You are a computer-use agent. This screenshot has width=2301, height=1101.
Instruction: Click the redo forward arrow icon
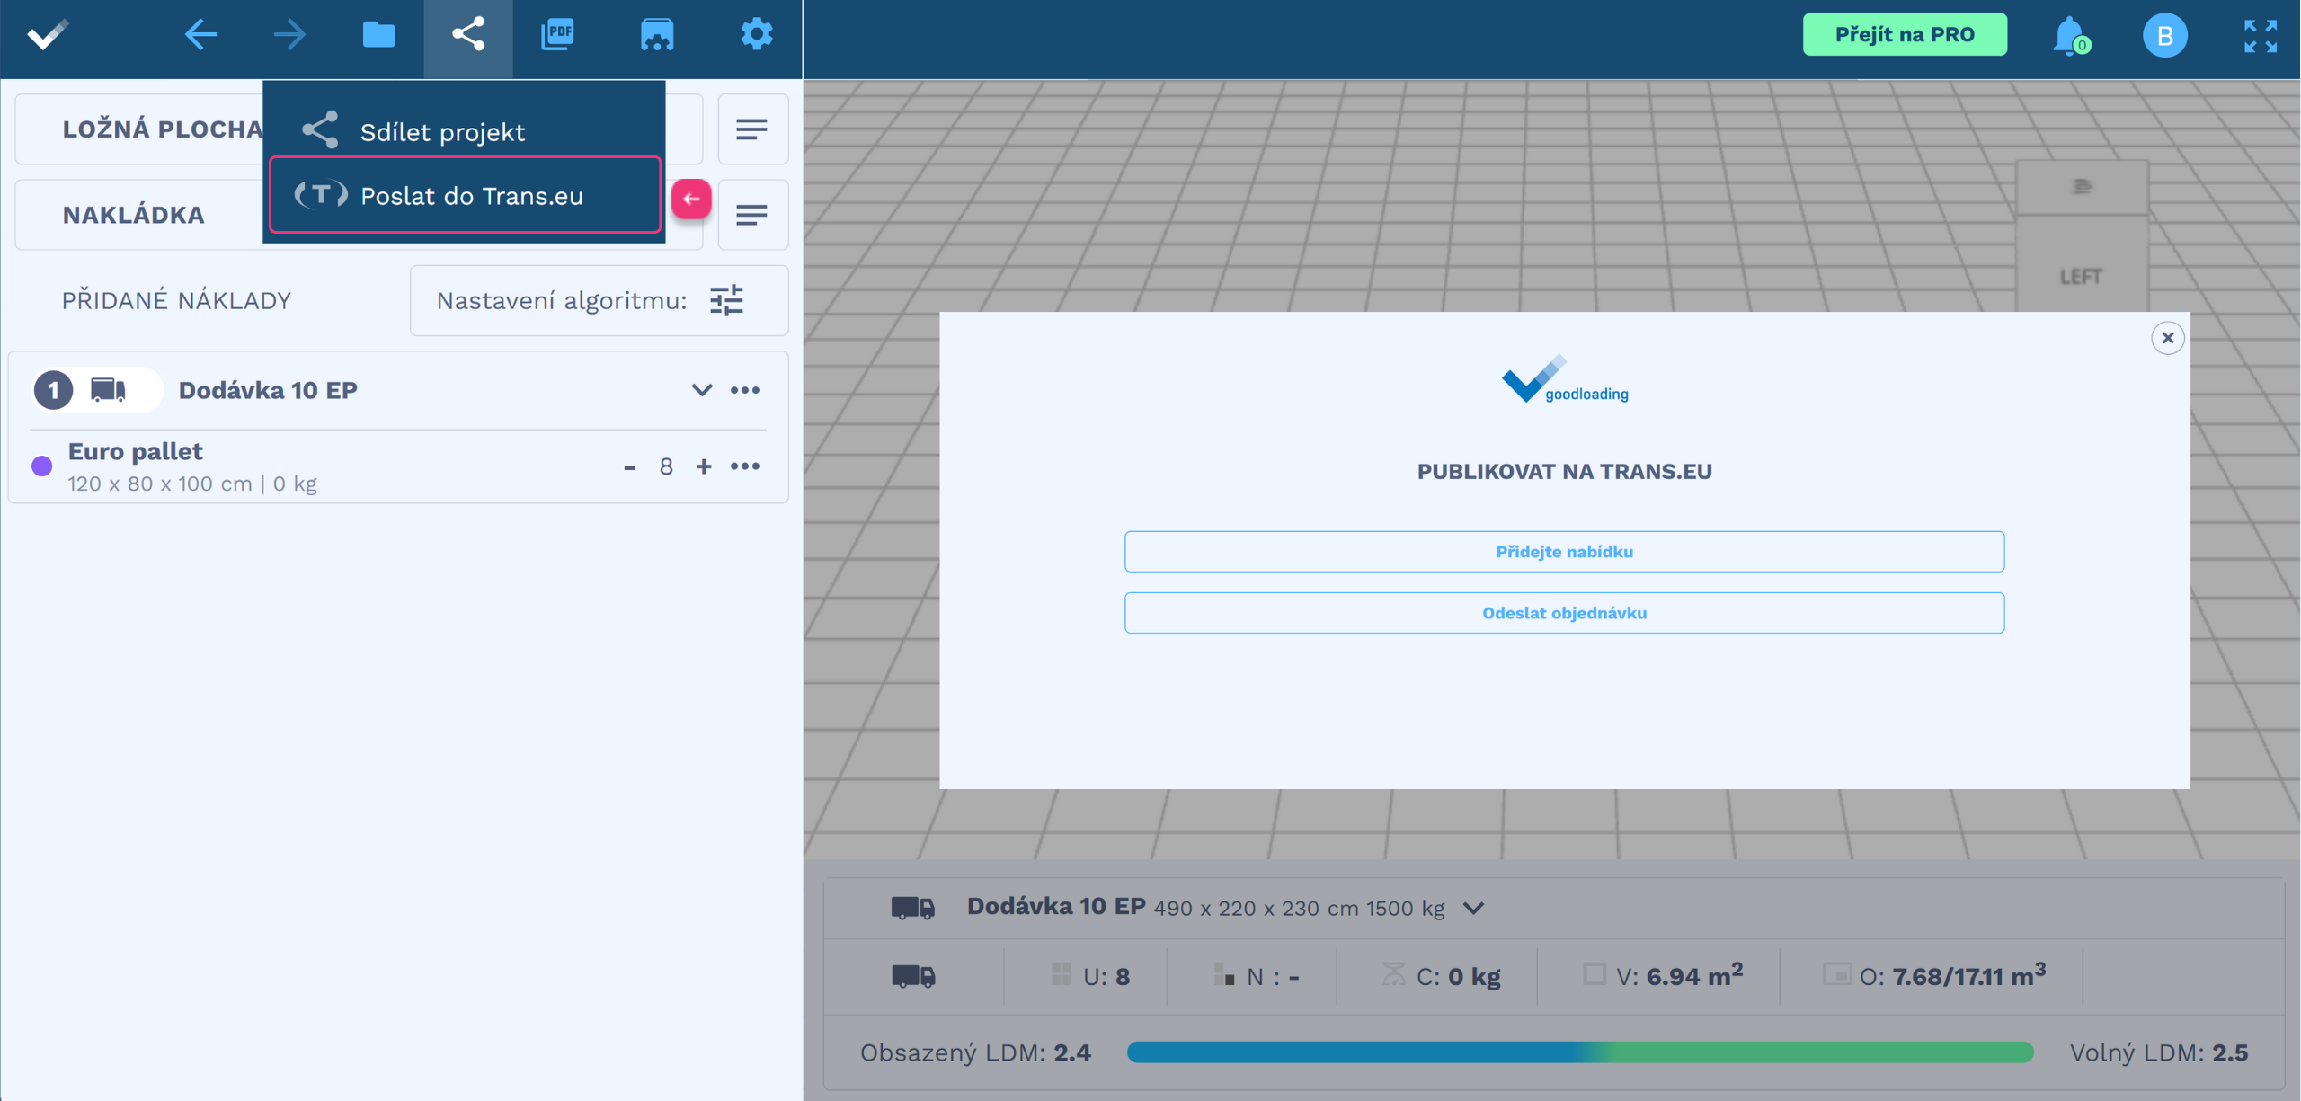pyautogui.click(x=289, y=35)
